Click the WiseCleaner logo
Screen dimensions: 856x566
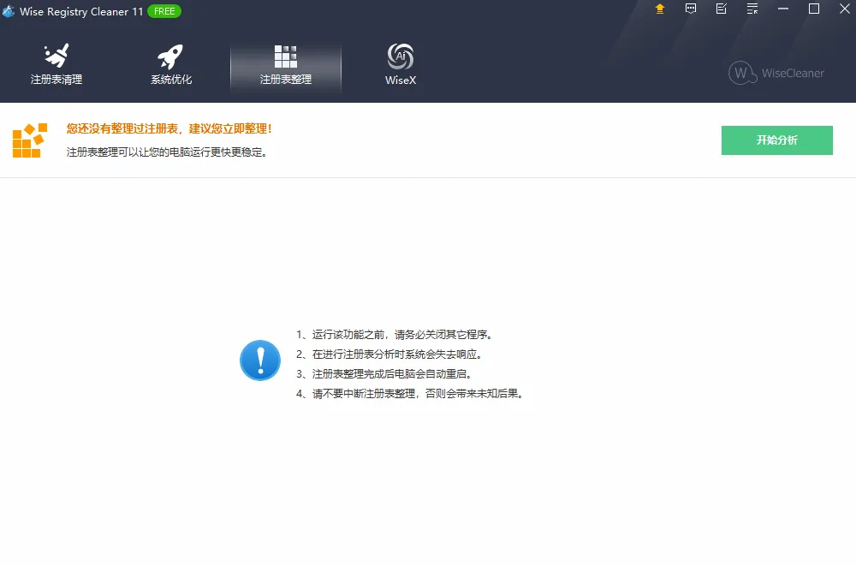(x=776, y=74)
